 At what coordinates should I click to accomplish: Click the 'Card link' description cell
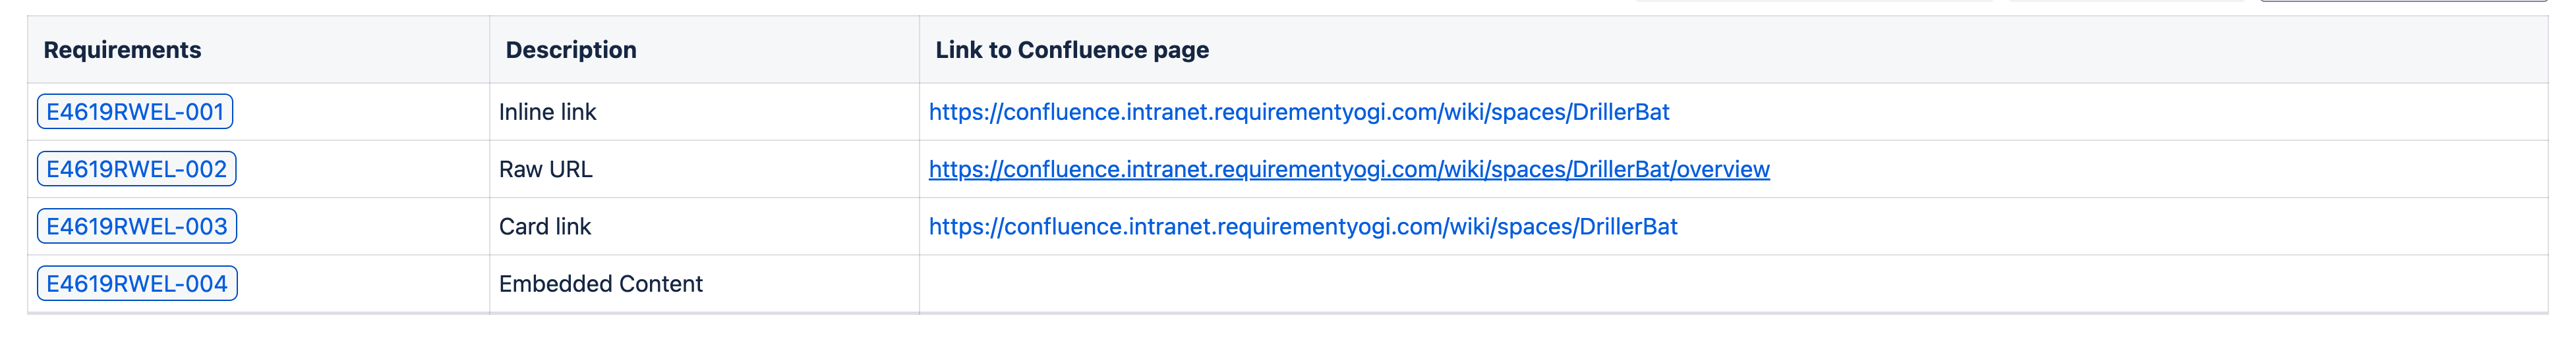(x=545, y=226)
